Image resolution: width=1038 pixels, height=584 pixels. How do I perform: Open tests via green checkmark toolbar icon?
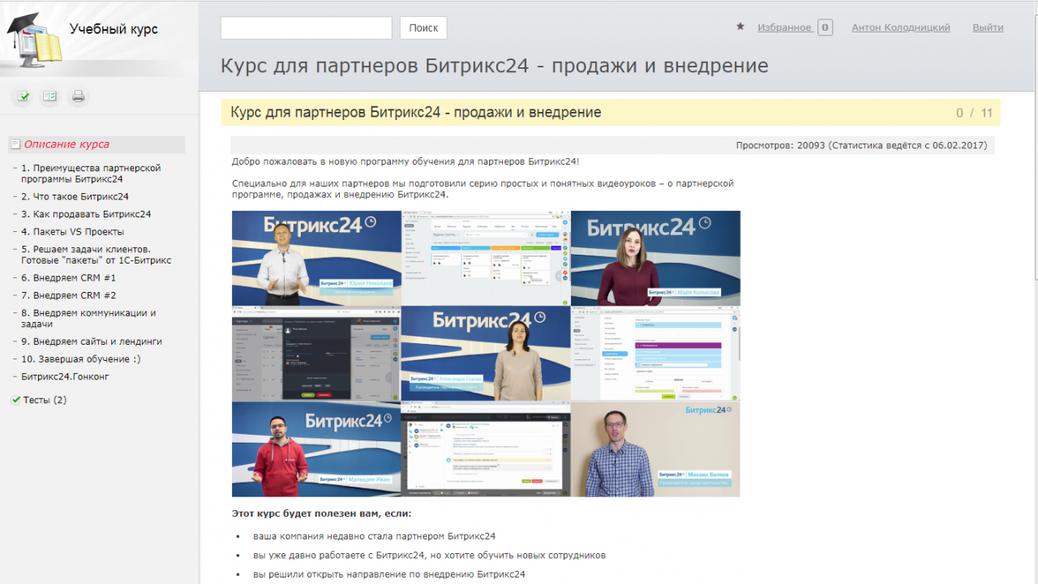pos(24,97)
